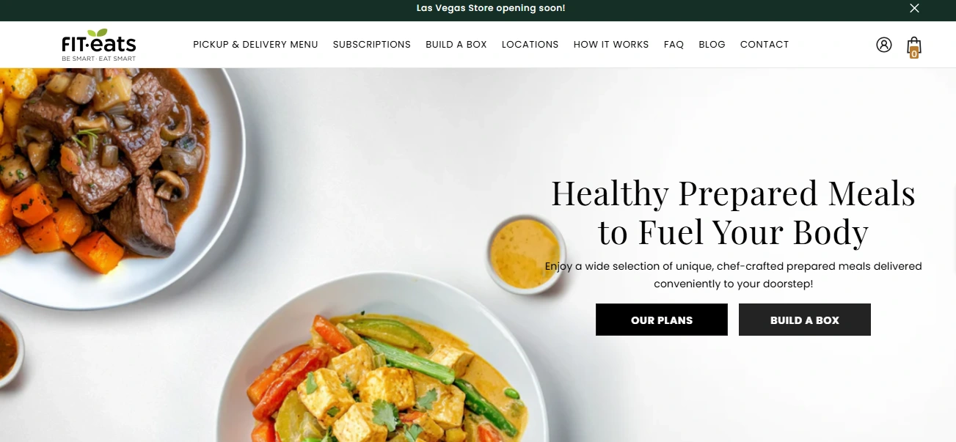Viewport: 956px width, 442px height.
Task: Select Build a Box in navigation bar
Action: [x=456, y=45]
